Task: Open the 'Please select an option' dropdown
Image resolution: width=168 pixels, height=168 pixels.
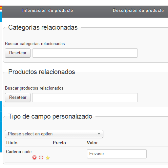Action: coord(54,134)
